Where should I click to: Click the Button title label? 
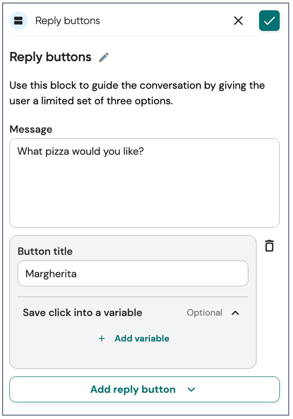[x=45, y=252]
